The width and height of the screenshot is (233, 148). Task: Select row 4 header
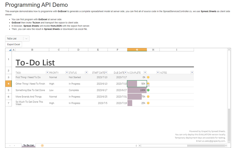(8, 84)
